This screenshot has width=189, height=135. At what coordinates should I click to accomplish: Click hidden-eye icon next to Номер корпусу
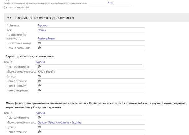coord(39,86)
